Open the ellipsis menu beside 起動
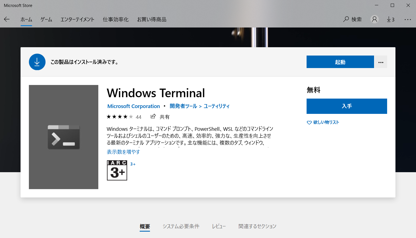Viewport: 416px width, 238px height. 380,62
